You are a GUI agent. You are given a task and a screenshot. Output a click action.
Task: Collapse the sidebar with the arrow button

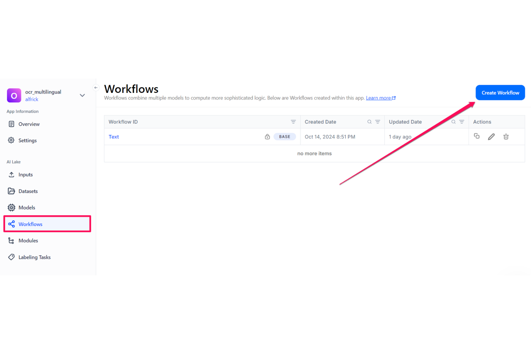(96, 88)
